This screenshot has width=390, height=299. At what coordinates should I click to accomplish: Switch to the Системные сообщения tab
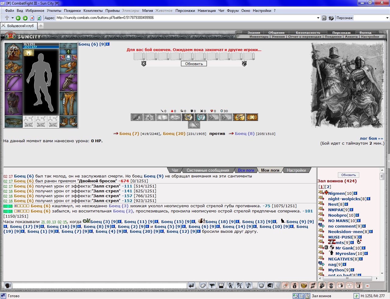[x=208, y=170]
